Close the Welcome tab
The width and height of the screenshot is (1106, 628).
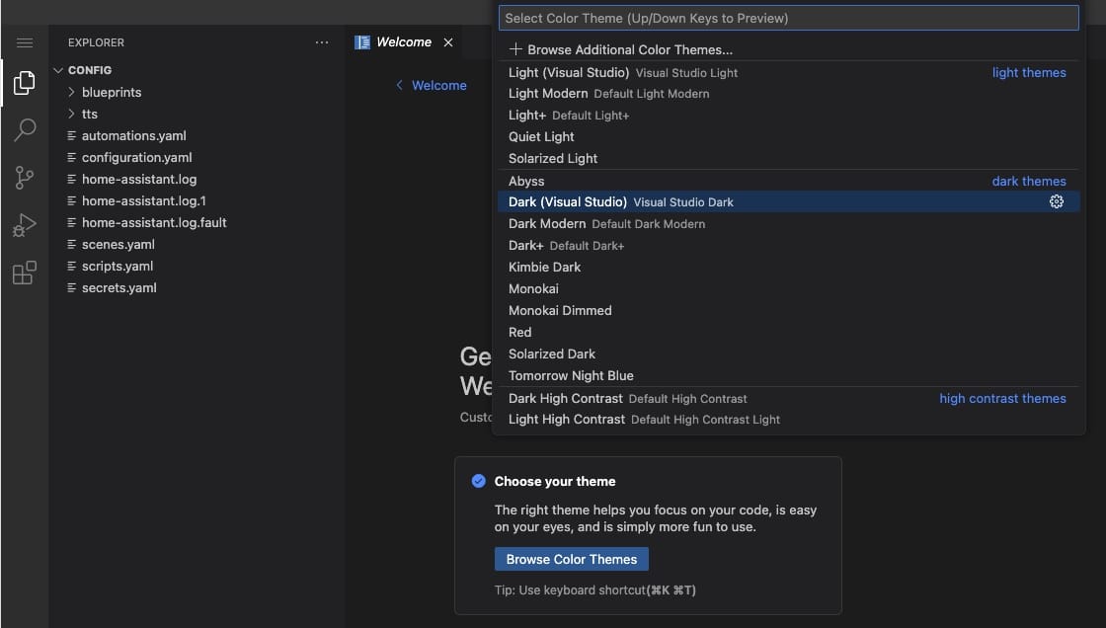coord(448,42)
